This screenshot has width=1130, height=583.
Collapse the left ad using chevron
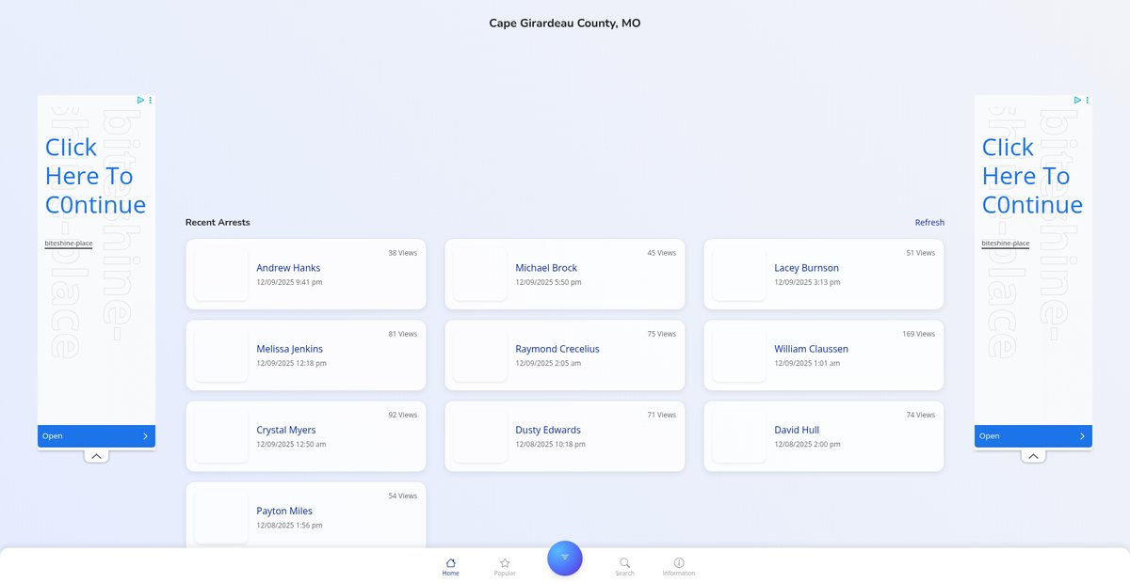96,456
